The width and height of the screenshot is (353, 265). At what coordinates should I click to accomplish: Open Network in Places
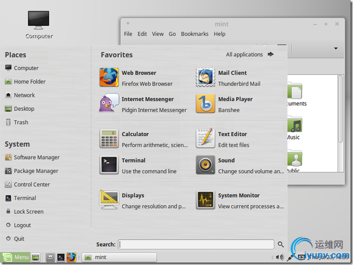point(20,95)
